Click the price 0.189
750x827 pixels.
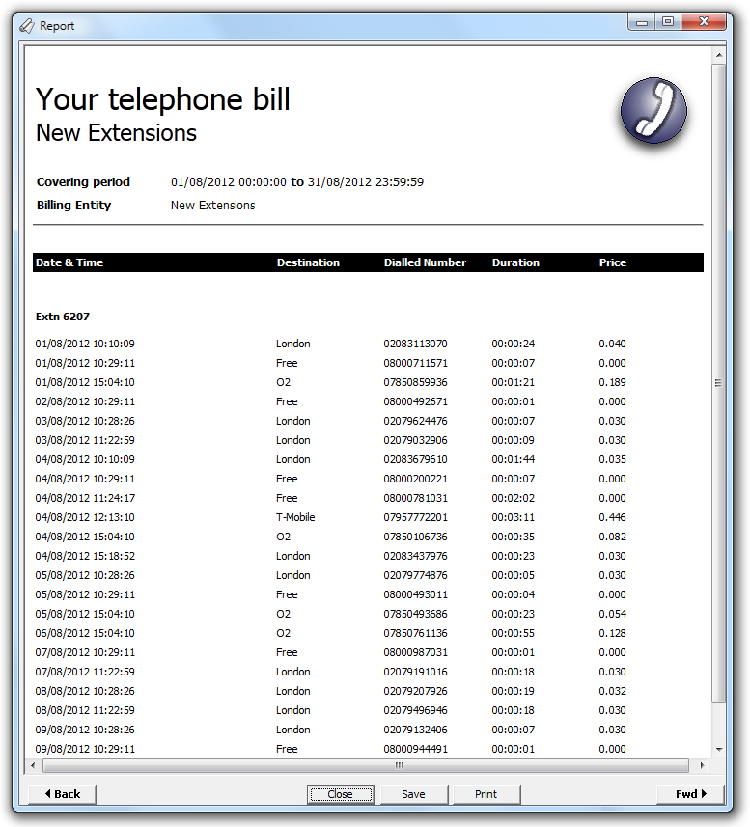612,382
